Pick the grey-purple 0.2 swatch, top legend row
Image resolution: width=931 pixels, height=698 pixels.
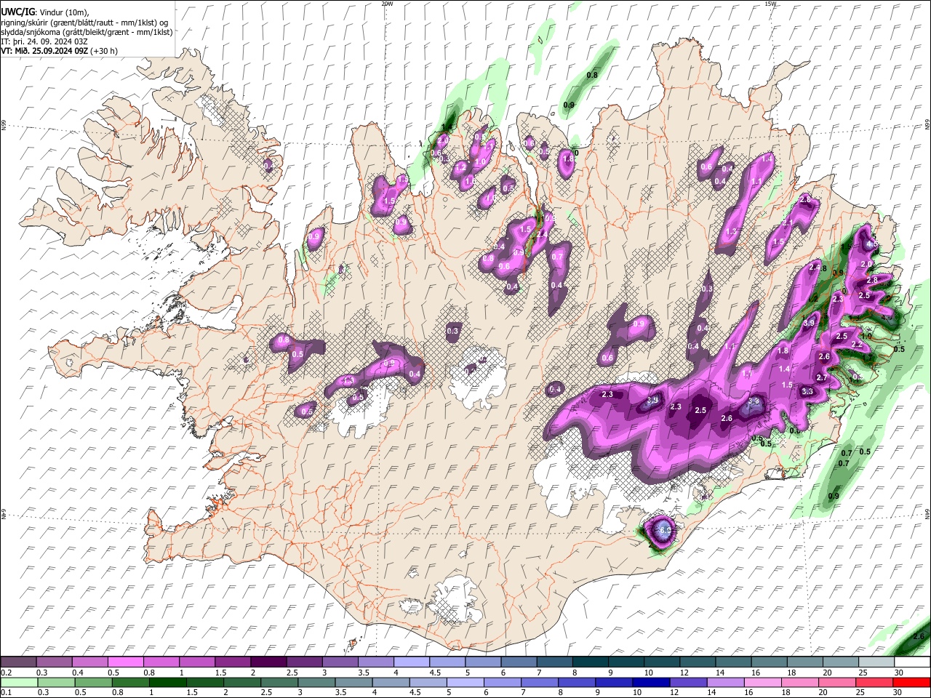coord(18,662)
